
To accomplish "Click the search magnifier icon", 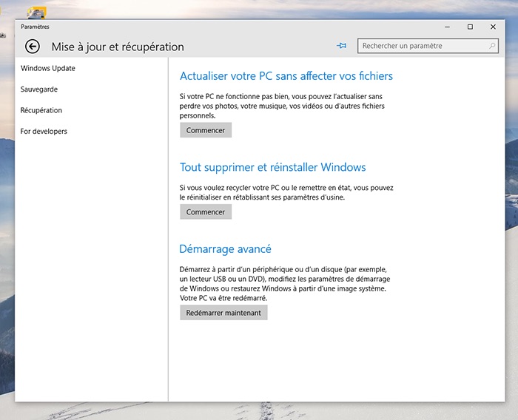I will pos(492,46).
